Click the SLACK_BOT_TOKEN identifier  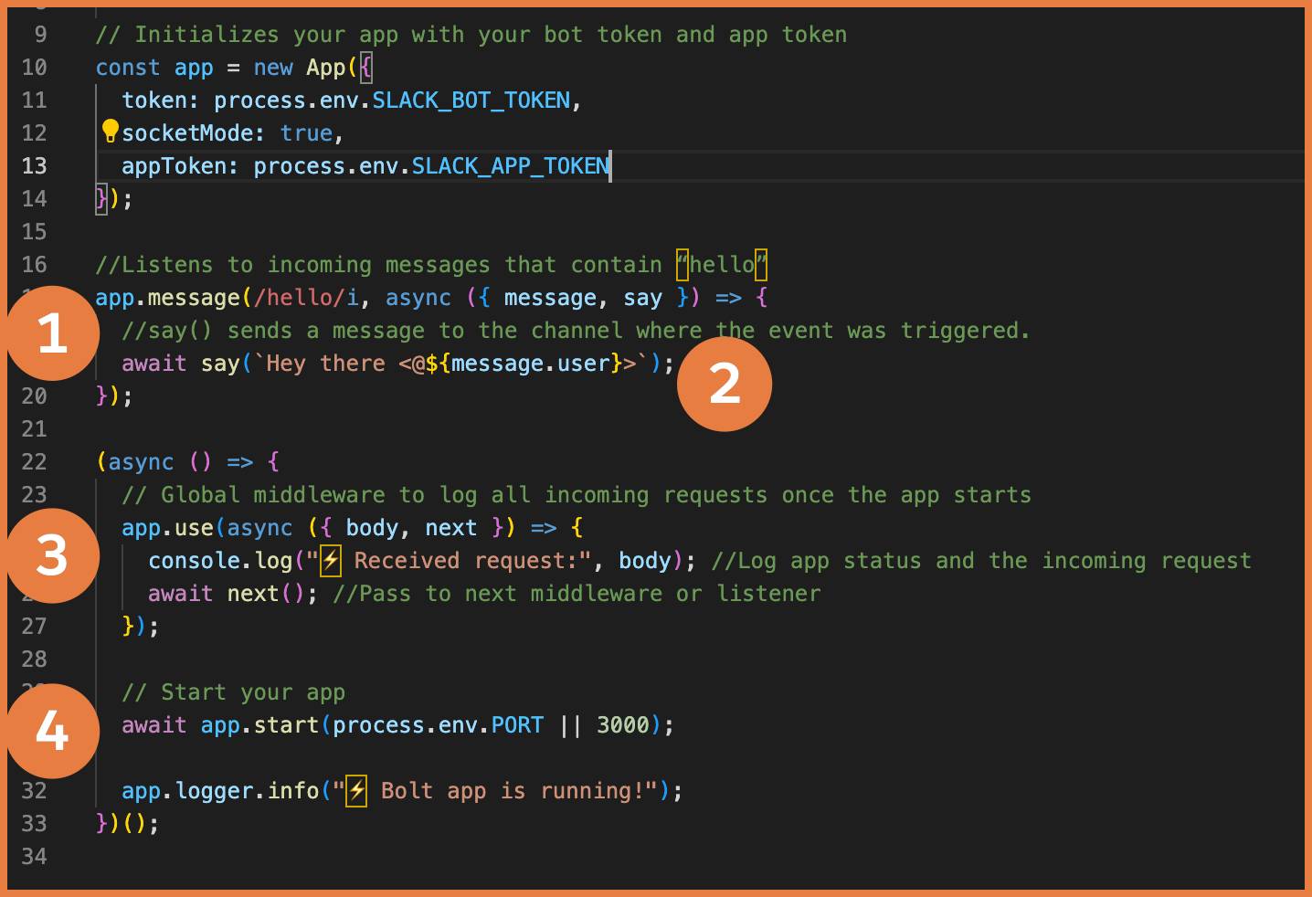471,100
